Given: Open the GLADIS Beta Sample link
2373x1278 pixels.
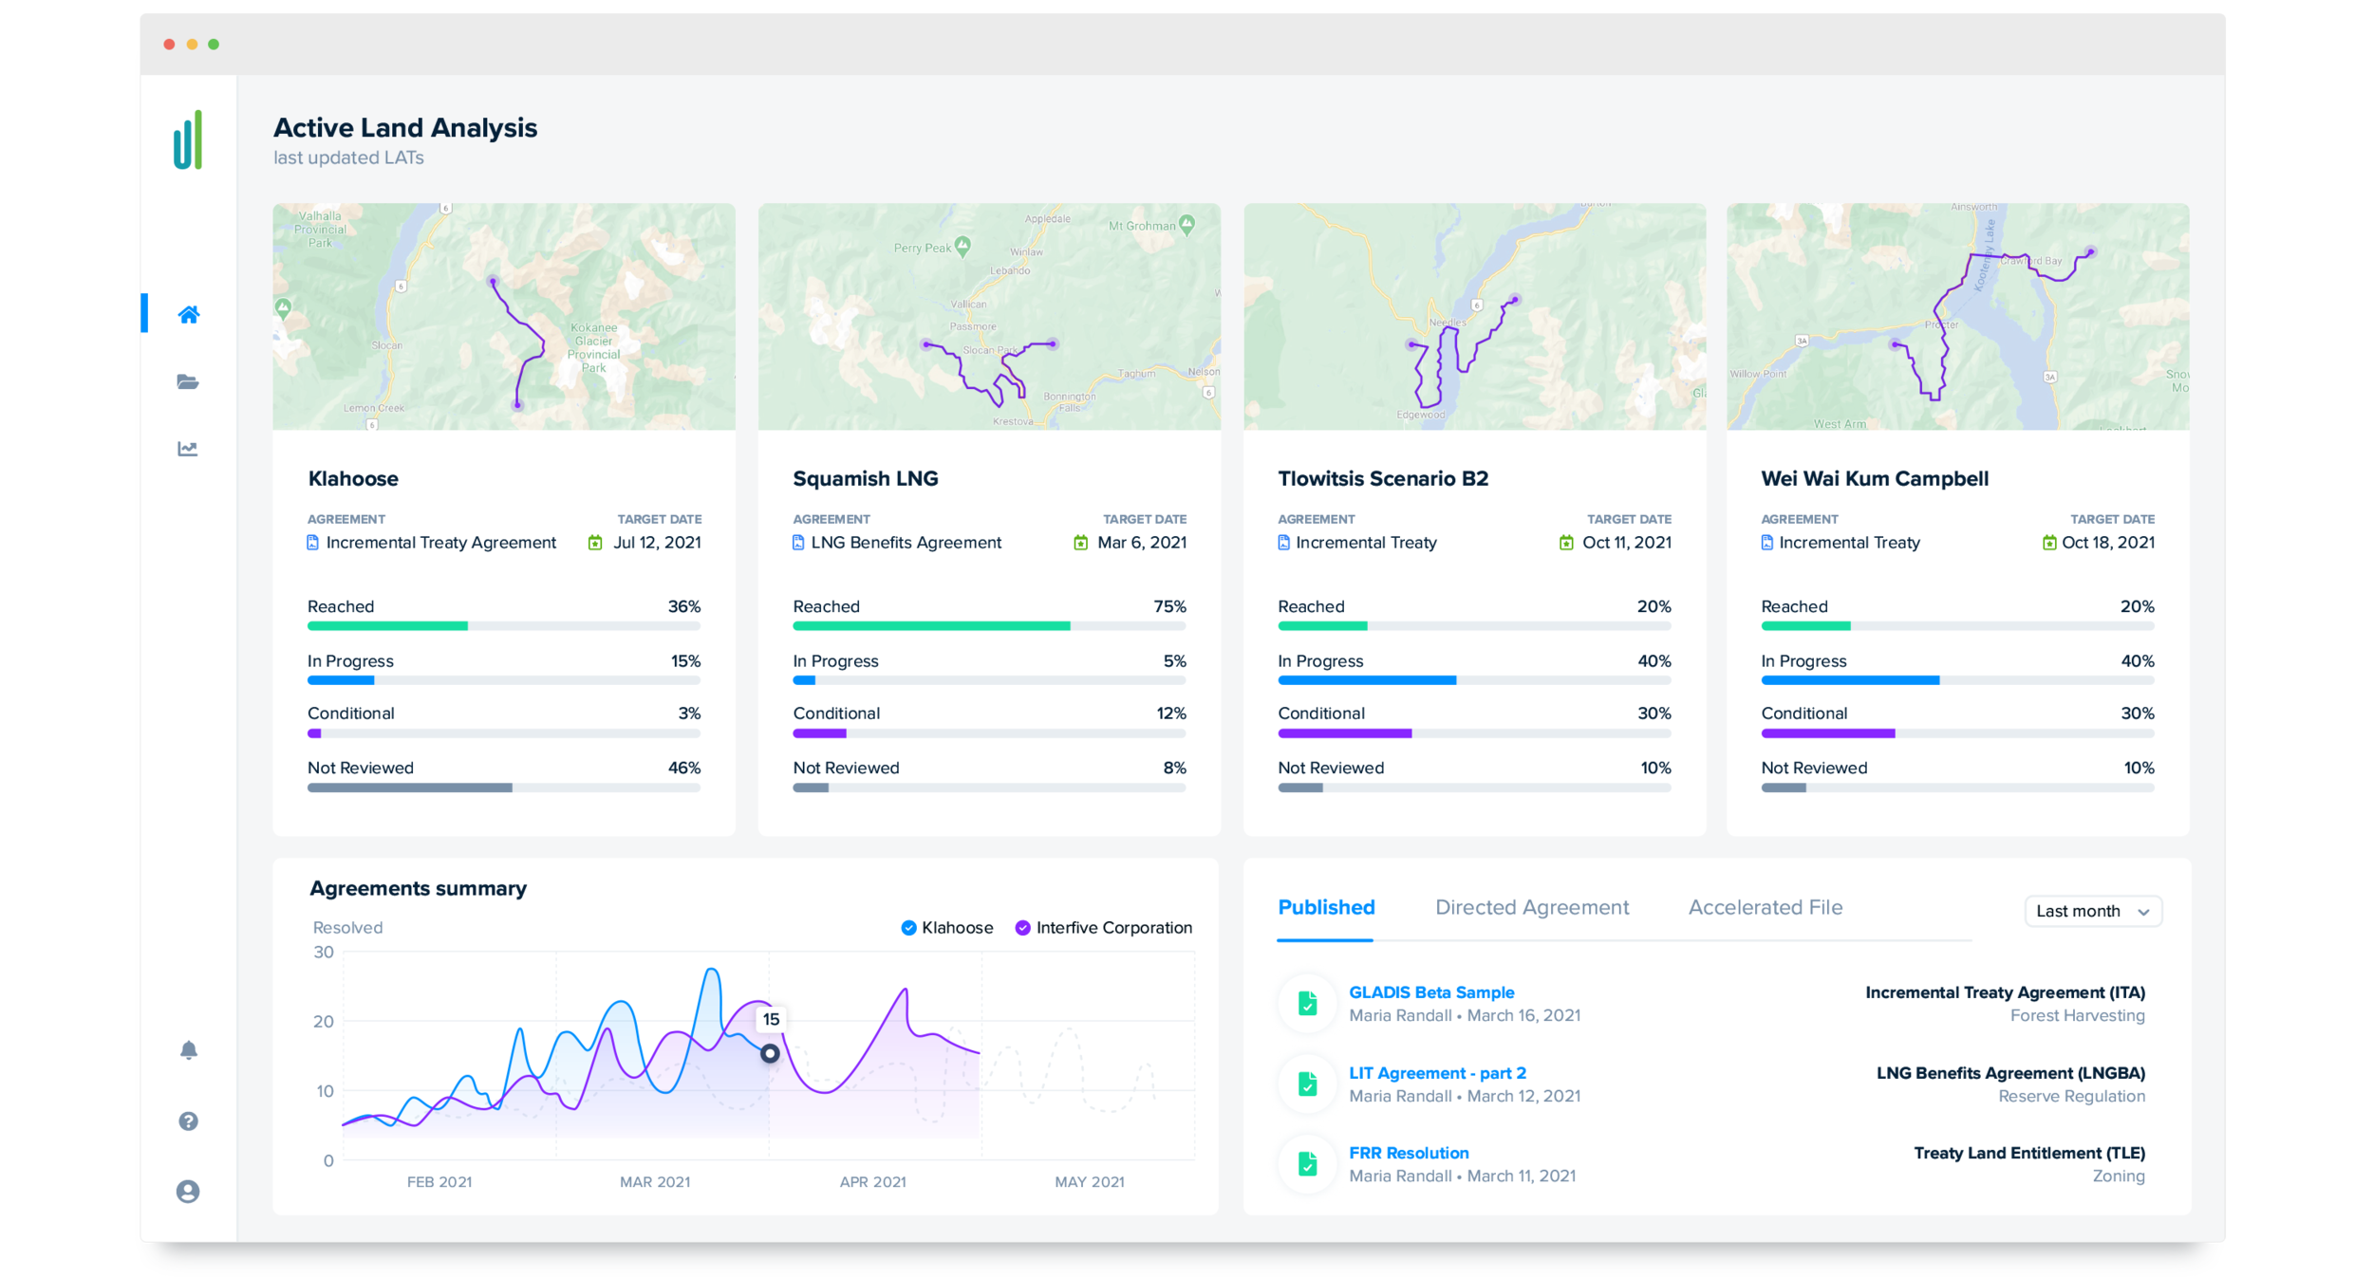Looking at the screenshot, I should tap(1431, 992).
